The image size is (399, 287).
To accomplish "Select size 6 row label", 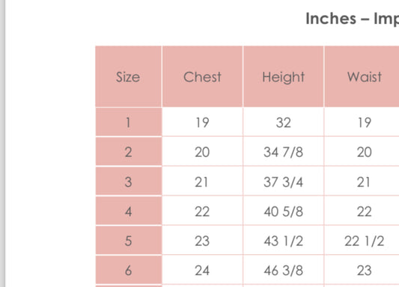I will (x=129, y=270).
